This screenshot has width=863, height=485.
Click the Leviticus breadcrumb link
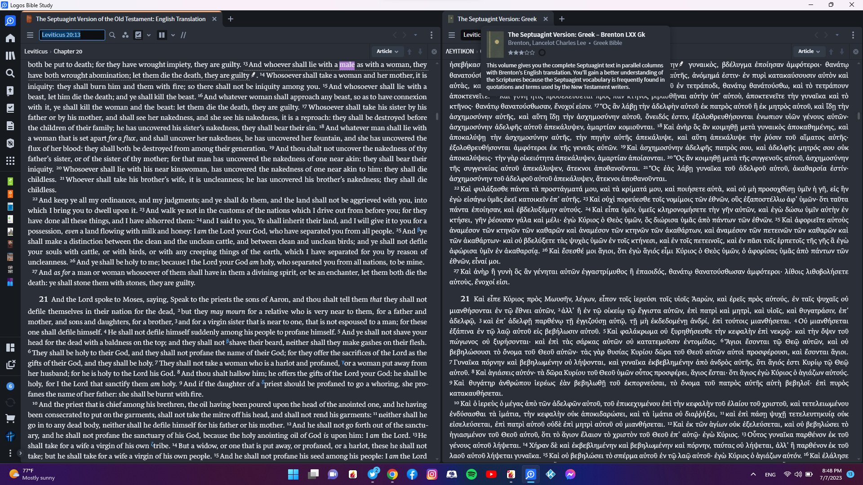pos(36,52)
